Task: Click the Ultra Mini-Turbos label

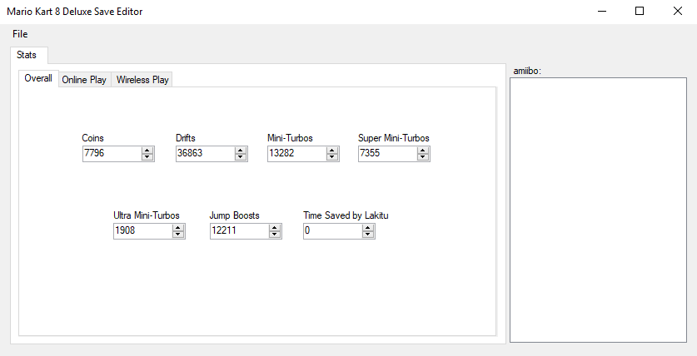Action: point(147,215)
